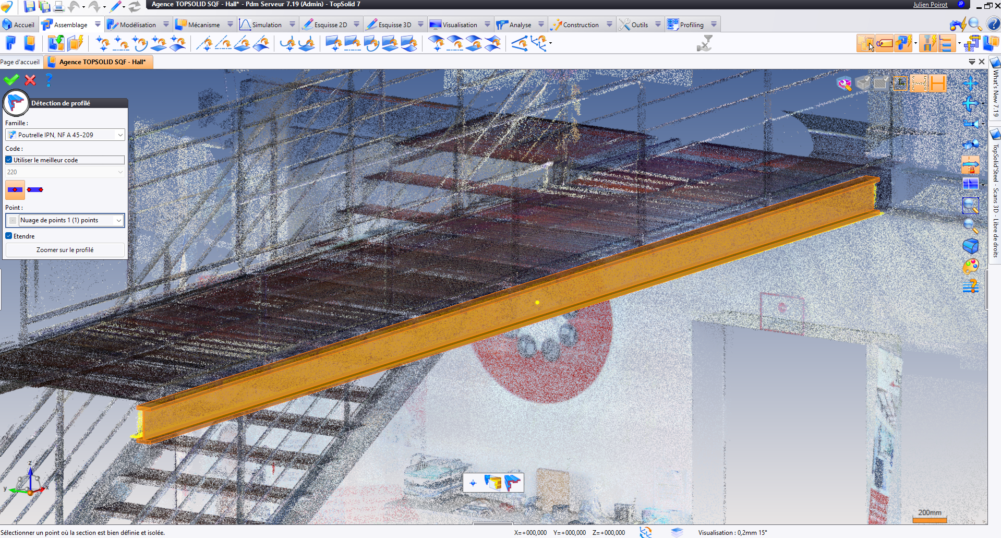Open the Construction tab
1001x538 pixels.
(x=576, y=25)
